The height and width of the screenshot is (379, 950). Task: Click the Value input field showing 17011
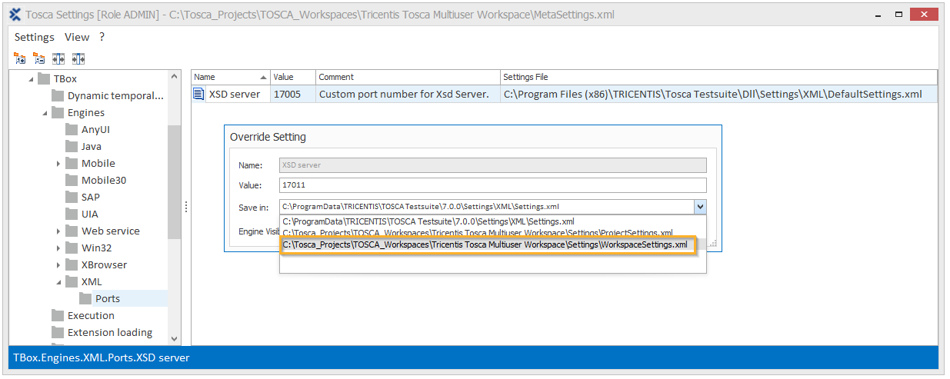(x=492, y=185)
